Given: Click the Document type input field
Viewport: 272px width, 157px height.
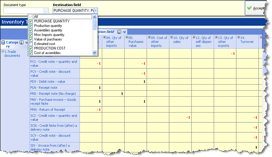Looking at the screenshot, I should pyautogui.click(x=23, y=11).
